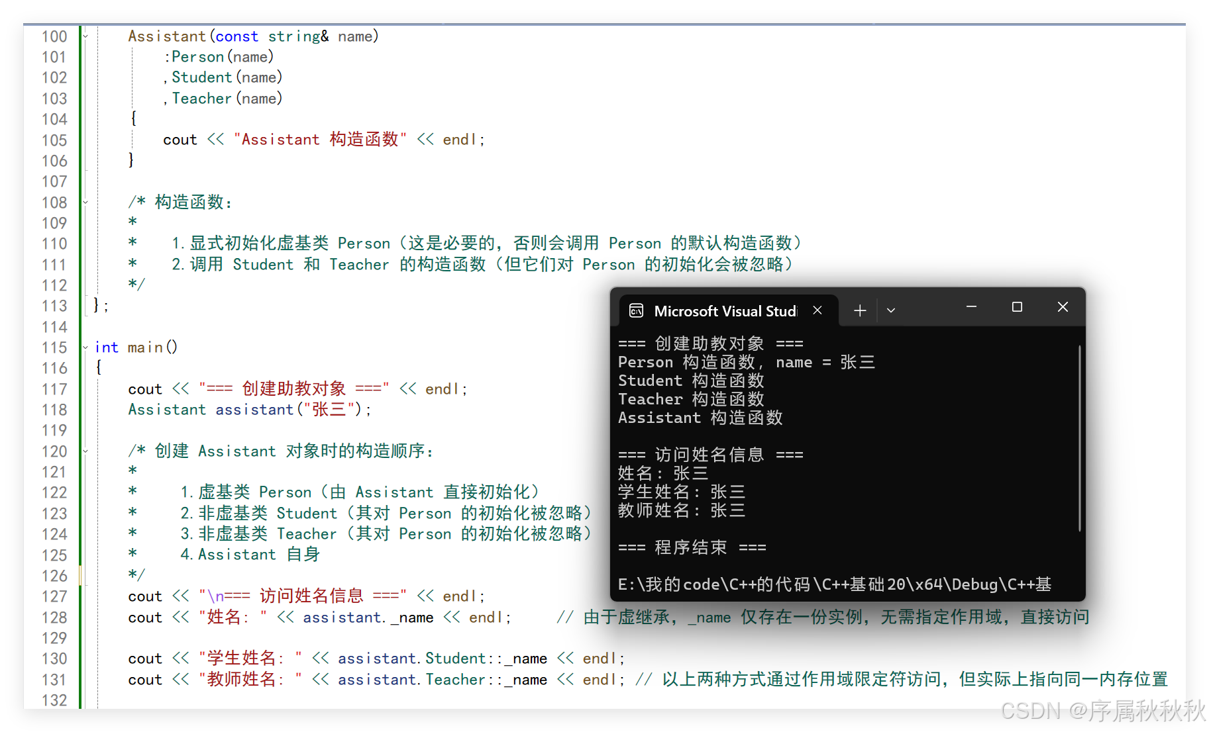Click console output 'Student 构造函数'
Image resolution: width=1209 pixels, height=732 pixels.
point(691,381)
